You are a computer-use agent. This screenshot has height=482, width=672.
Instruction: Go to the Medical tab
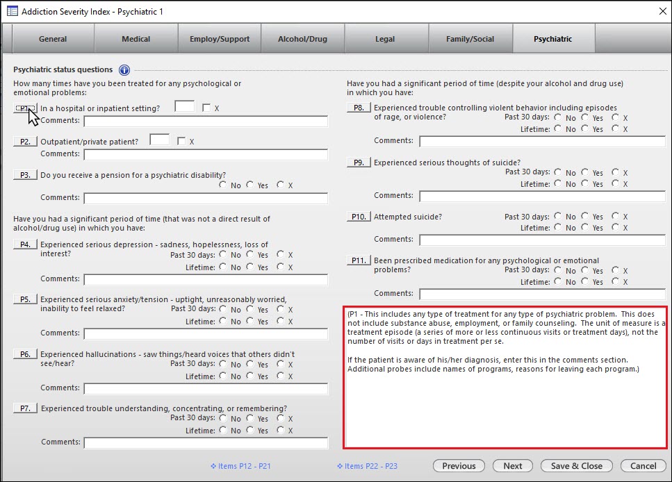136,39
